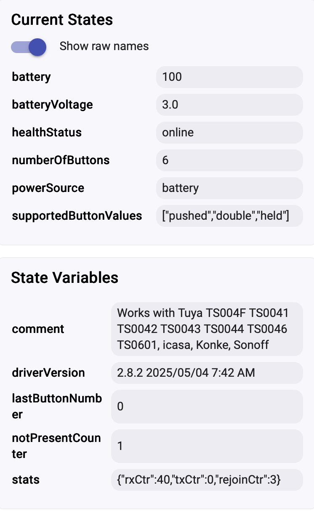Viewport: 314px width, 511px height.
Task: Click the healthStatus value online
Action: coord(229,133)
